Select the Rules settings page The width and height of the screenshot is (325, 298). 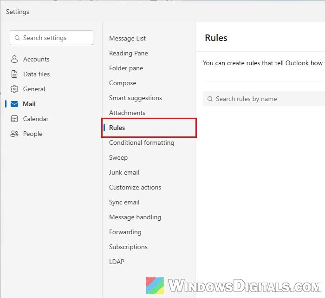(149, 128)
